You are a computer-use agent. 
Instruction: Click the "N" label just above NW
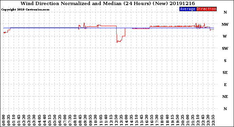coord(225,13)
